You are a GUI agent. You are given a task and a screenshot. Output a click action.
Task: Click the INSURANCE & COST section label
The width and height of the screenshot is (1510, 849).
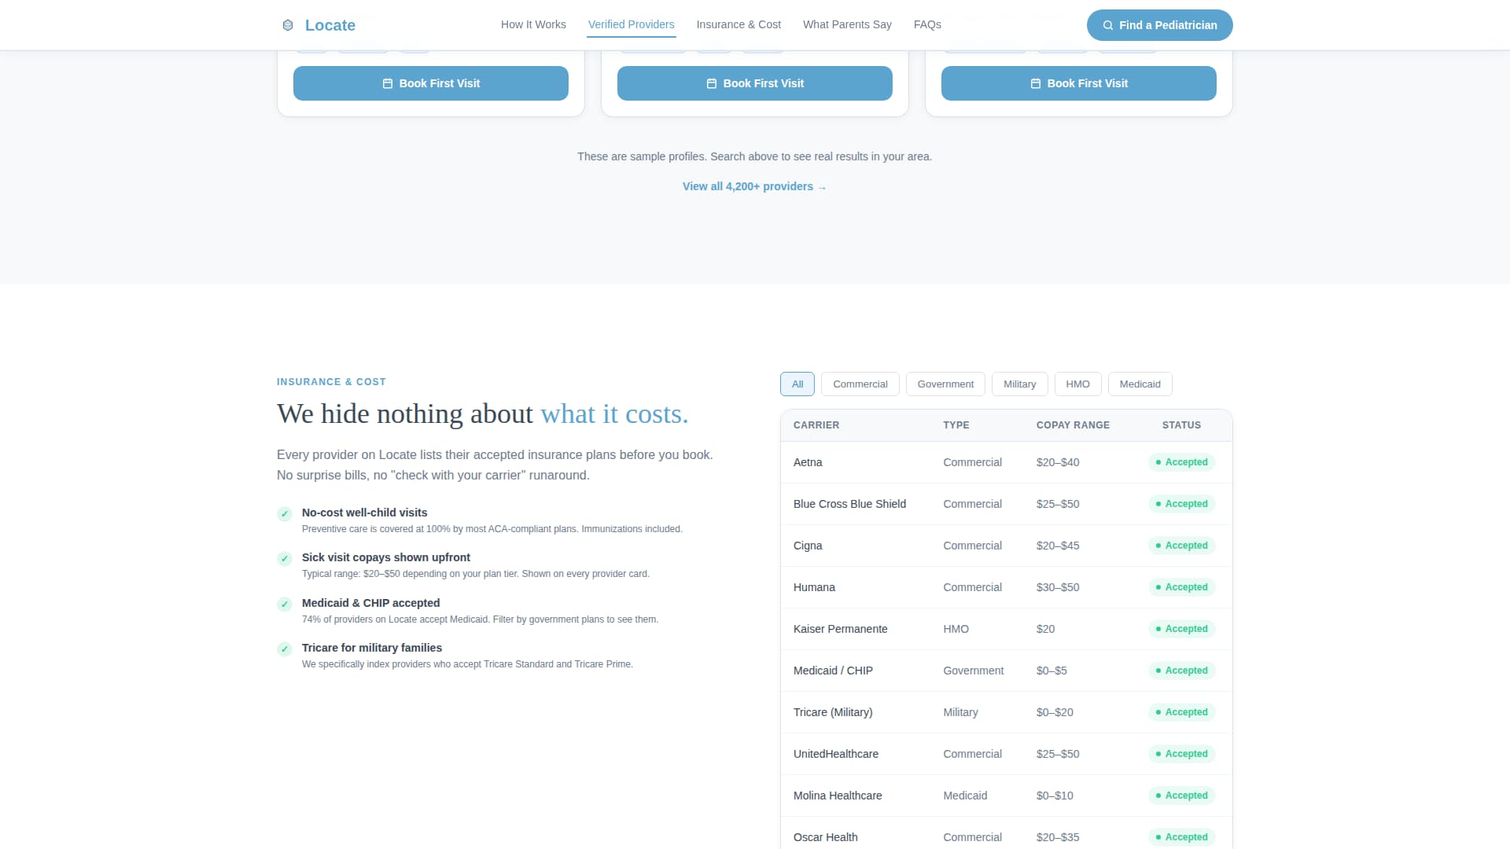331,382
